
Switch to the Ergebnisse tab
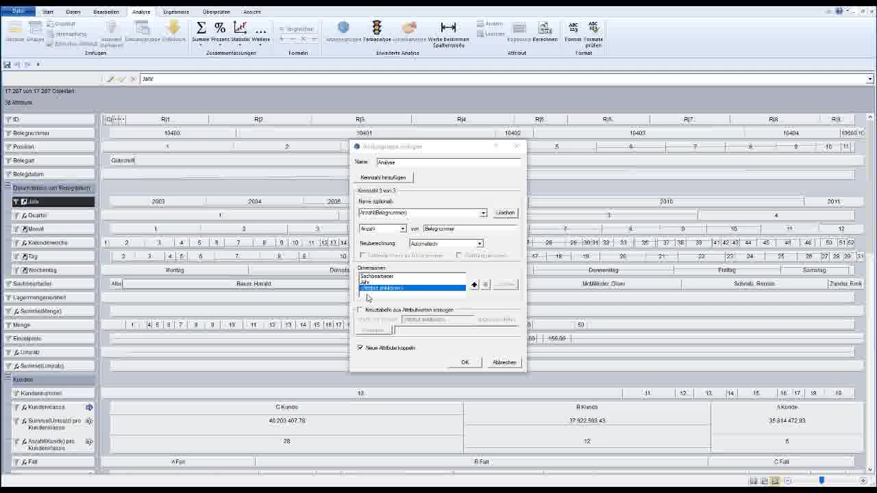point(176,12)
